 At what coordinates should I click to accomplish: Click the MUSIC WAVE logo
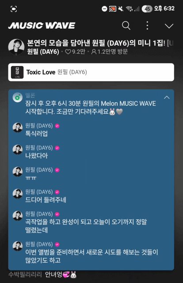pos(42,26)
